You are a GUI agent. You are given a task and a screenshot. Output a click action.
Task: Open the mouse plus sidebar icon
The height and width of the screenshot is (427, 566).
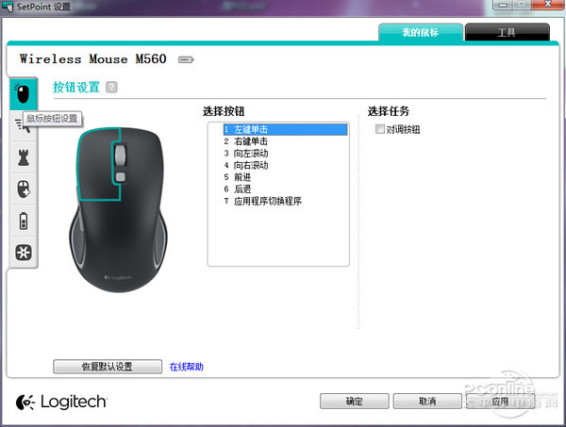coord(23,189)
